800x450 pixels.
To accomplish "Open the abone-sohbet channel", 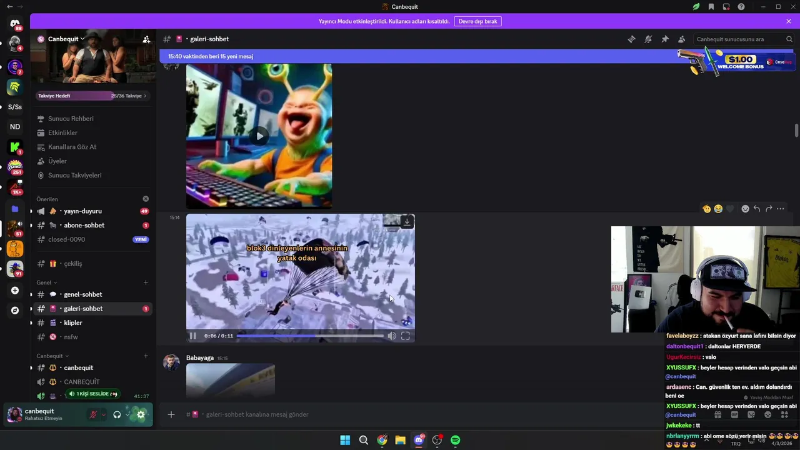I will tap(92, 226).
